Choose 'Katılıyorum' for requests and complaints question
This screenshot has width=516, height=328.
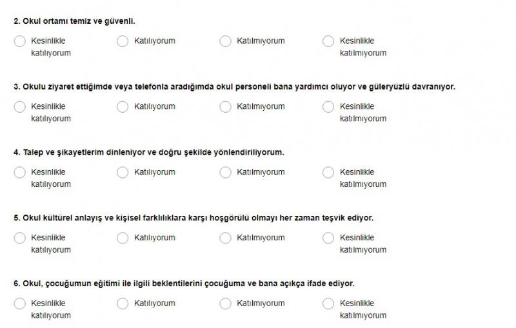123,173
